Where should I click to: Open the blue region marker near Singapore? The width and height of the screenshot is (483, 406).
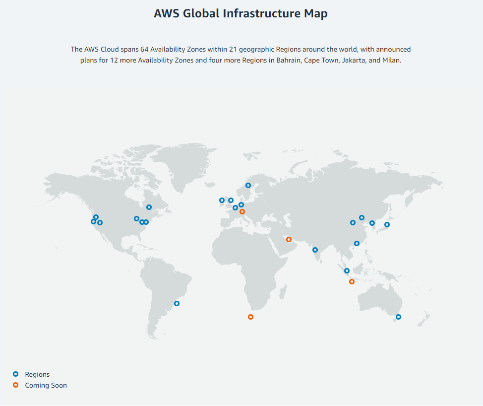(x=347, y=271)
